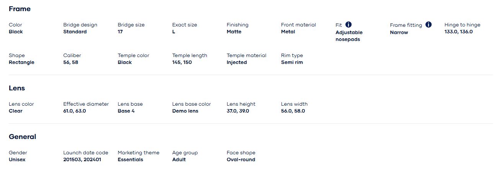Click the Temple length value 145, 150
The height and width of the screenshot is (170, 504).
tap(182, 62)
